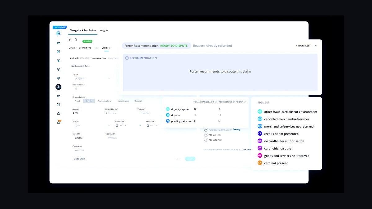The width and height of the screenshot is (372, 209).
Task: Open the Details tab
Action: tap(72, 48)
